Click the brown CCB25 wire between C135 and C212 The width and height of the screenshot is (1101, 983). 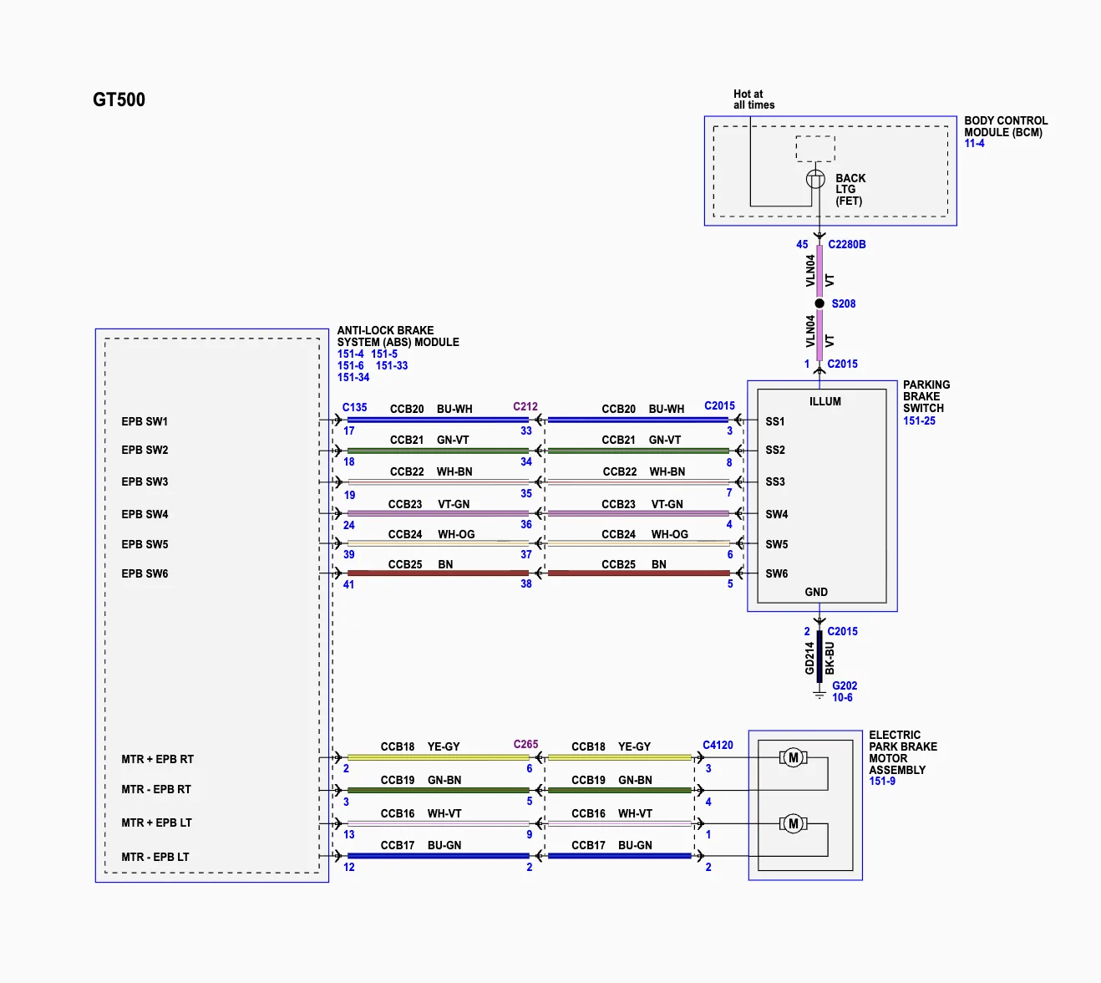pos(438,573)
